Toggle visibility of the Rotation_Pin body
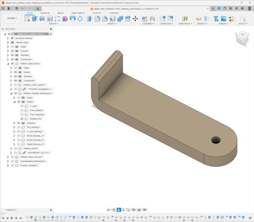 tap(22, 119)
